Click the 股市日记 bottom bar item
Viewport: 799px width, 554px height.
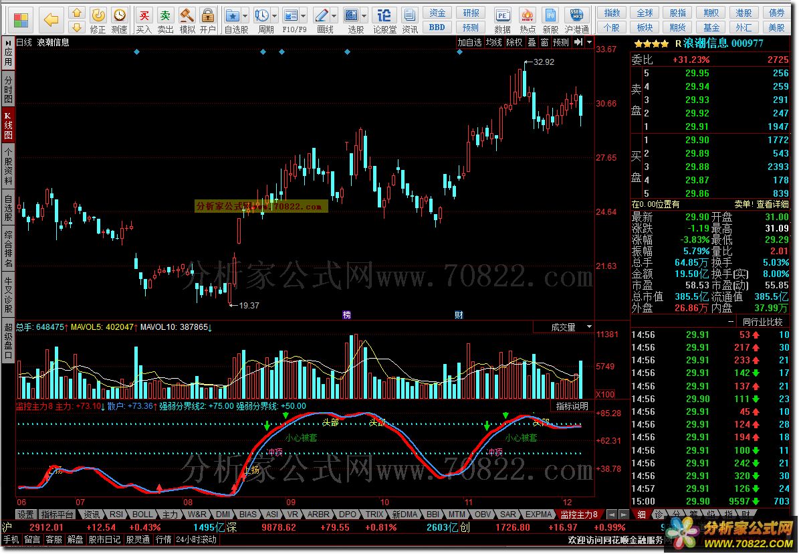pyautogui.click(x=104, y=539)
